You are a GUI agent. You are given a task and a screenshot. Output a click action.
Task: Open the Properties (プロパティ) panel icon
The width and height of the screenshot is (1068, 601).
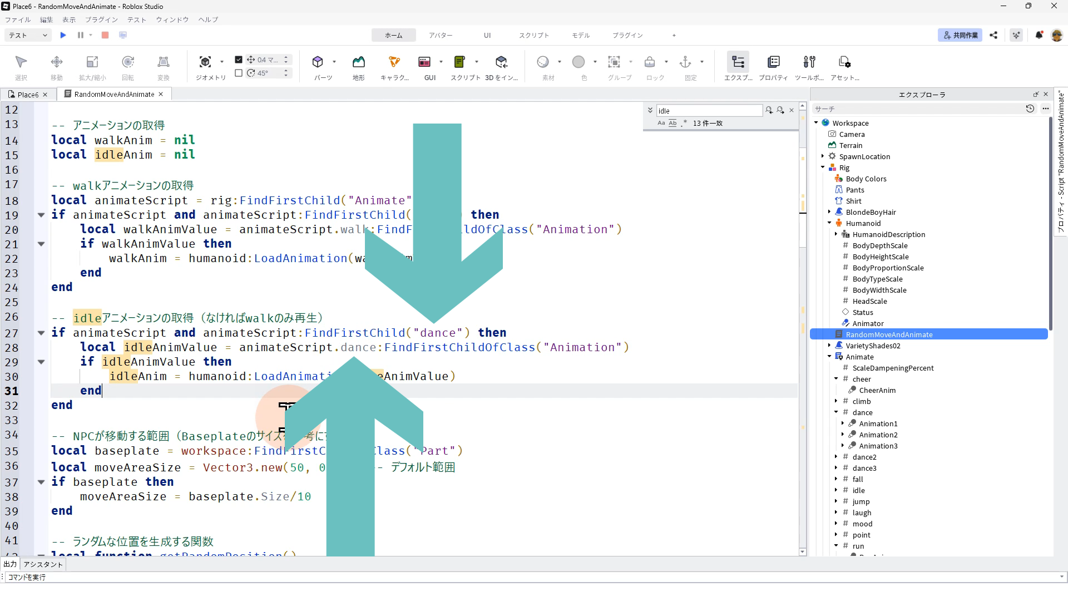click(x=773, y=62)
